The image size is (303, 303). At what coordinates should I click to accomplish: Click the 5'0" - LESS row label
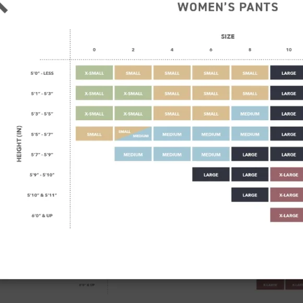[x=42, y=73]
